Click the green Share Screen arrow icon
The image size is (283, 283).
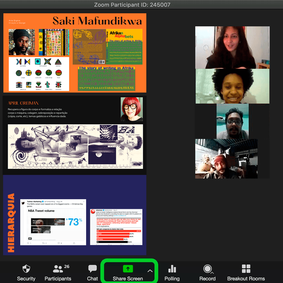128,269
